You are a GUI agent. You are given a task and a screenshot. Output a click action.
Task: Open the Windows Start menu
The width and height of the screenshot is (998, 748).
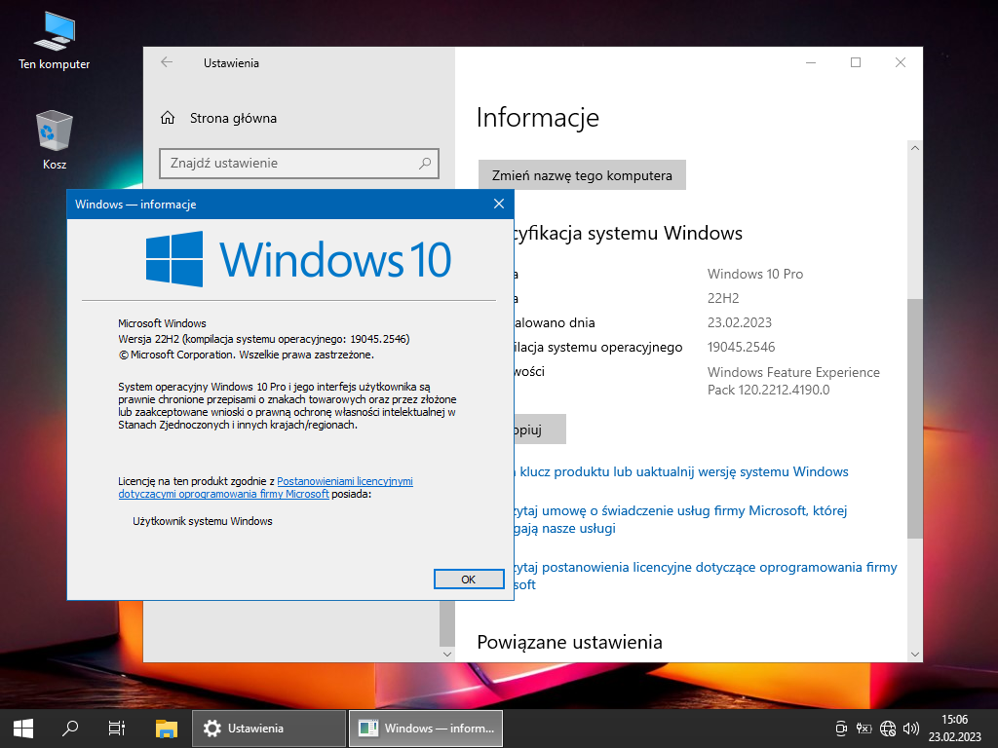point(23,728)
